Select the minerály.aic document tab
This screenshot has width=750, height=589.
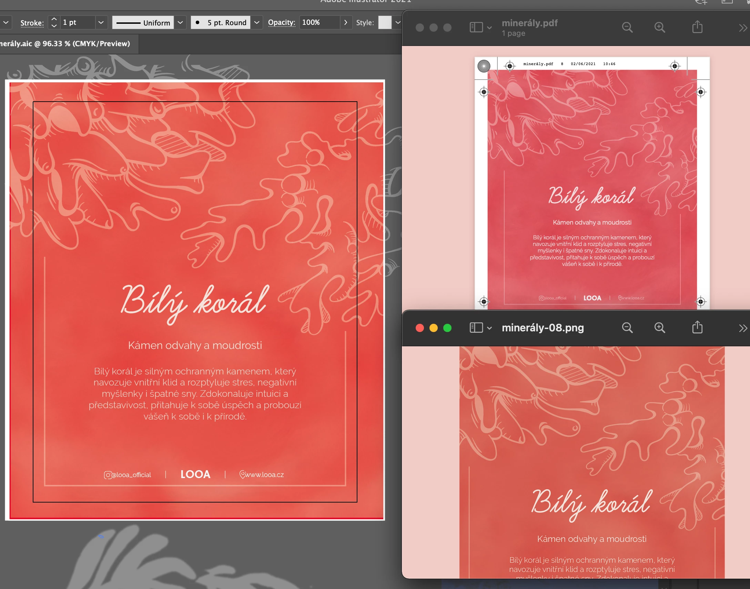tap(65, 44)
